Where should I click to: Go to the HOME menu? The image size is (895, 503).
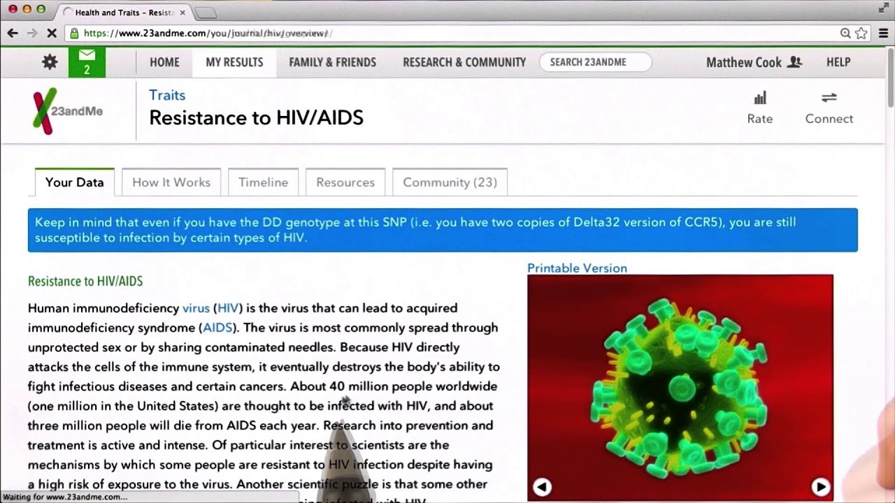pyautogui.click(x=164, y=62)
